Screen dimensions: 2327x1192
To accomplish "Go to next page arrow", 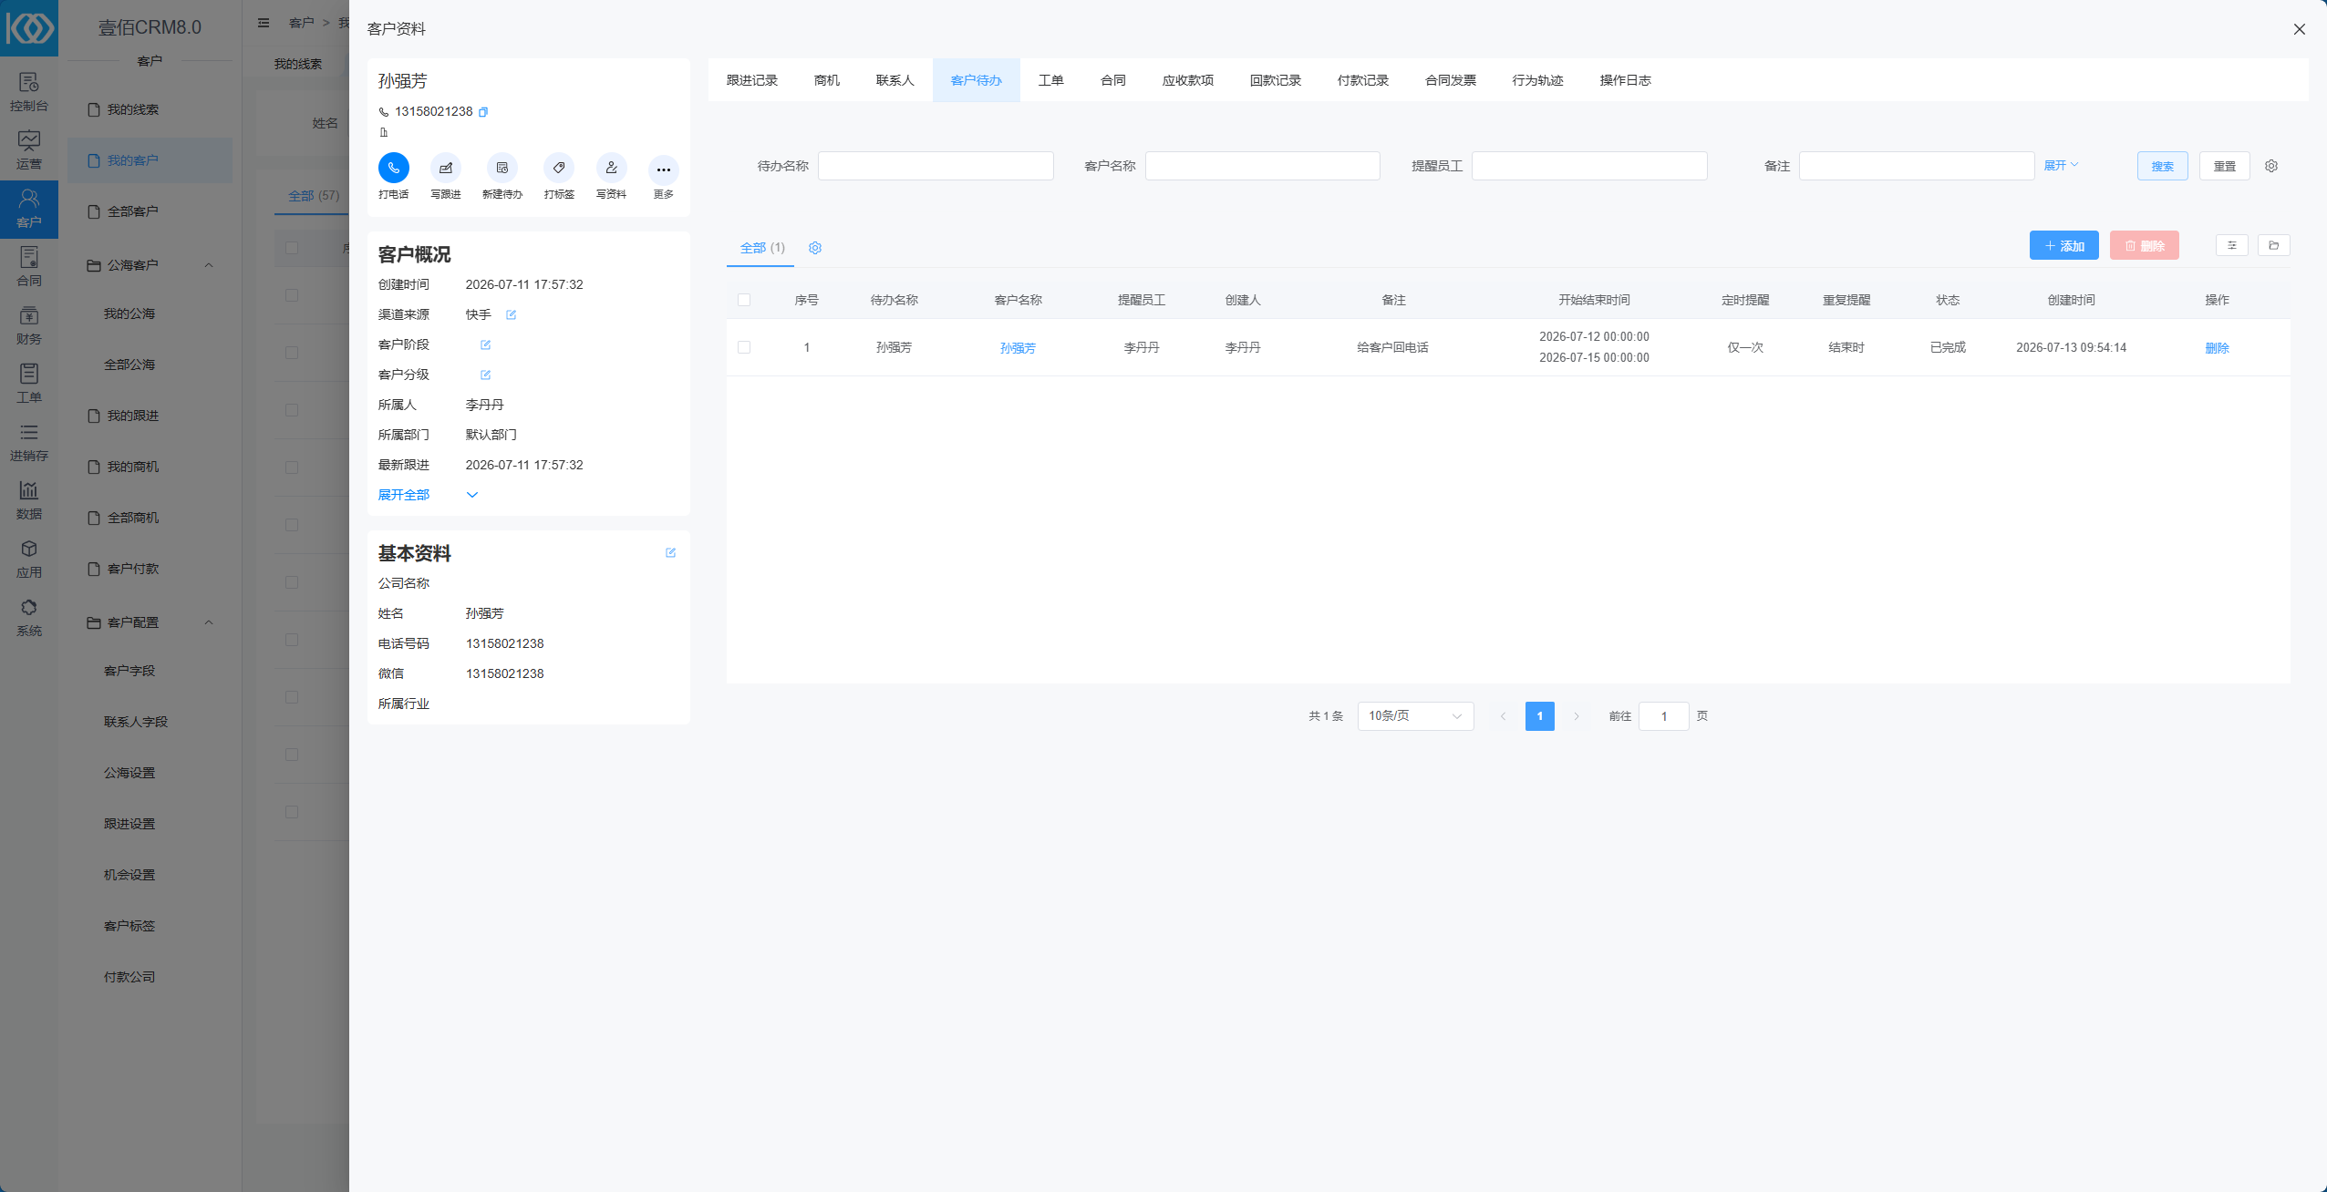I will (x=1577, y=716).
